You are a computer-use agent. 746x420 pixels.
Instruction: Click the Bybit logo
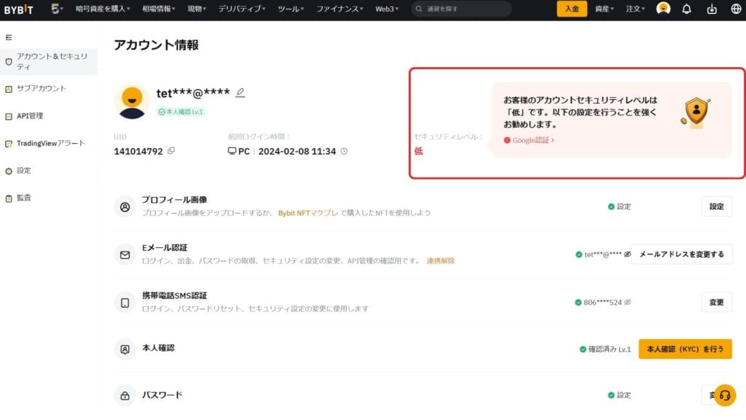(18, 9)
